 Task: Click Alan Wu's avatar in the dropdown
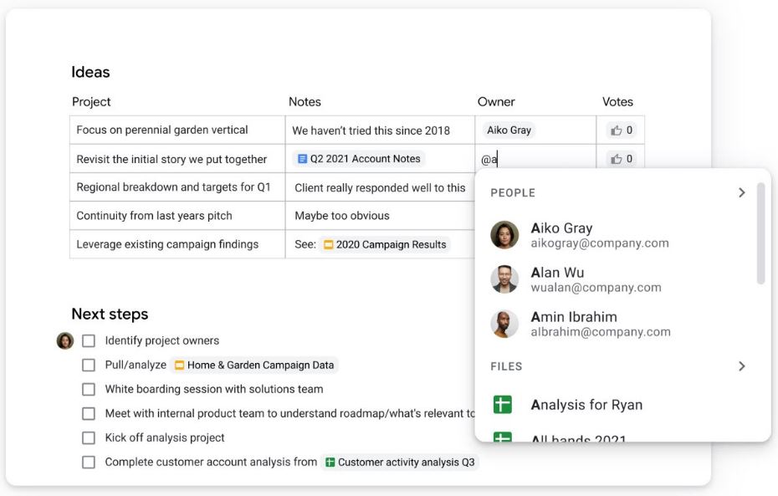504,279
